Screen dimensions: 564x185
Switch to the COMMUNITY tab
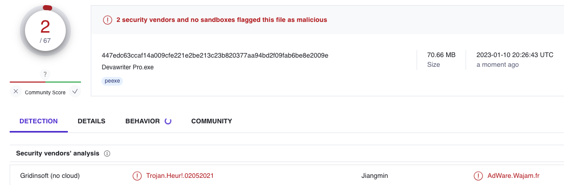[x=212, y=121]
